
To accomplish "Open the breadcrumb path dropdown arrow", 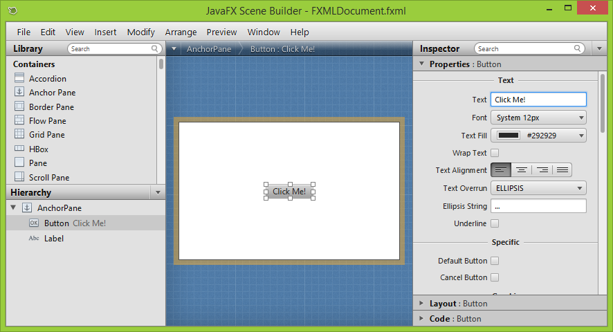I will pos(174,49).
